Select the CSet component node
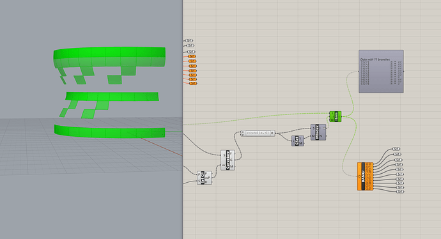 coord(298,141)
